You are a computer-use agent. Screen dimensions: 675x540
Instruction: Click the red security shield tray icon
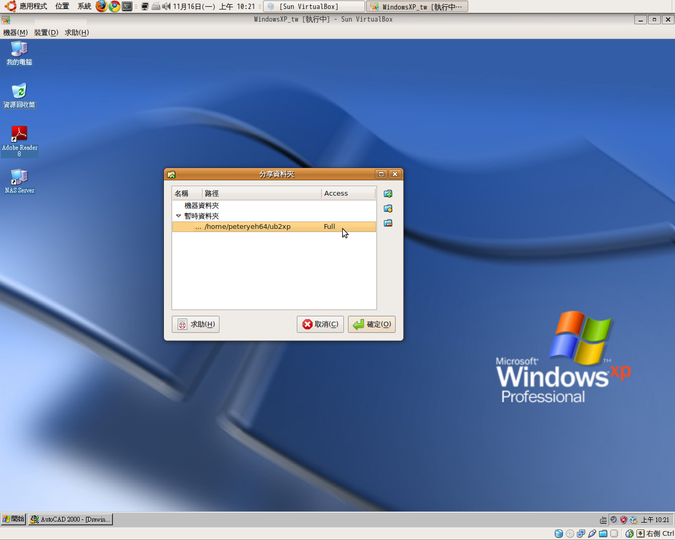623,520
